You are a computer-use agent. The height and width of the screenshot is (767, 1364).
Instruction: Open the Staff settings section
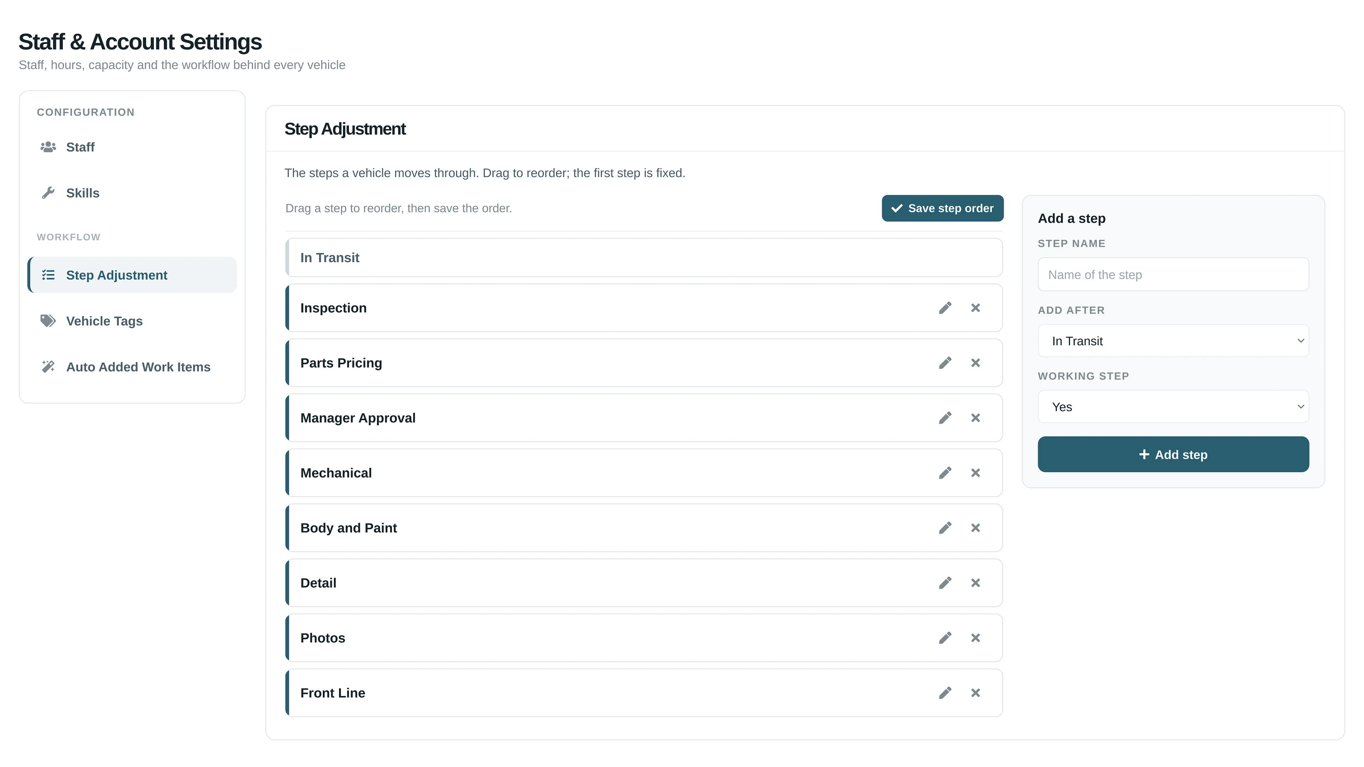pyautogui.click(x=132, y=147)
